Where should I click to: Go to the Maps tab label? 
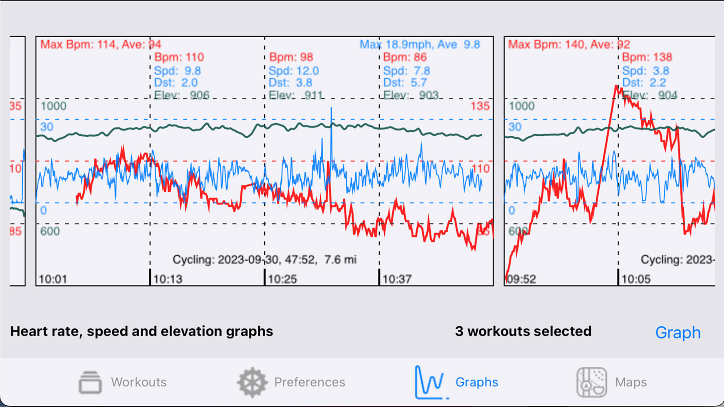click(631, 382)
